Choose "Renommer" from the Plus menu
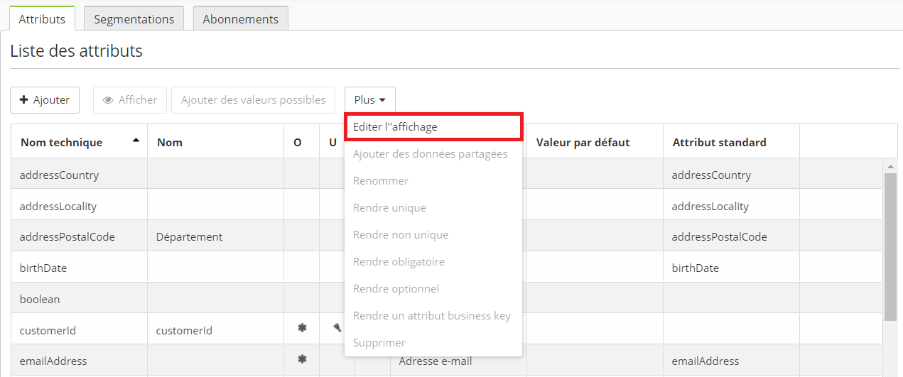The image size is (903, 377). coord(381,181)
